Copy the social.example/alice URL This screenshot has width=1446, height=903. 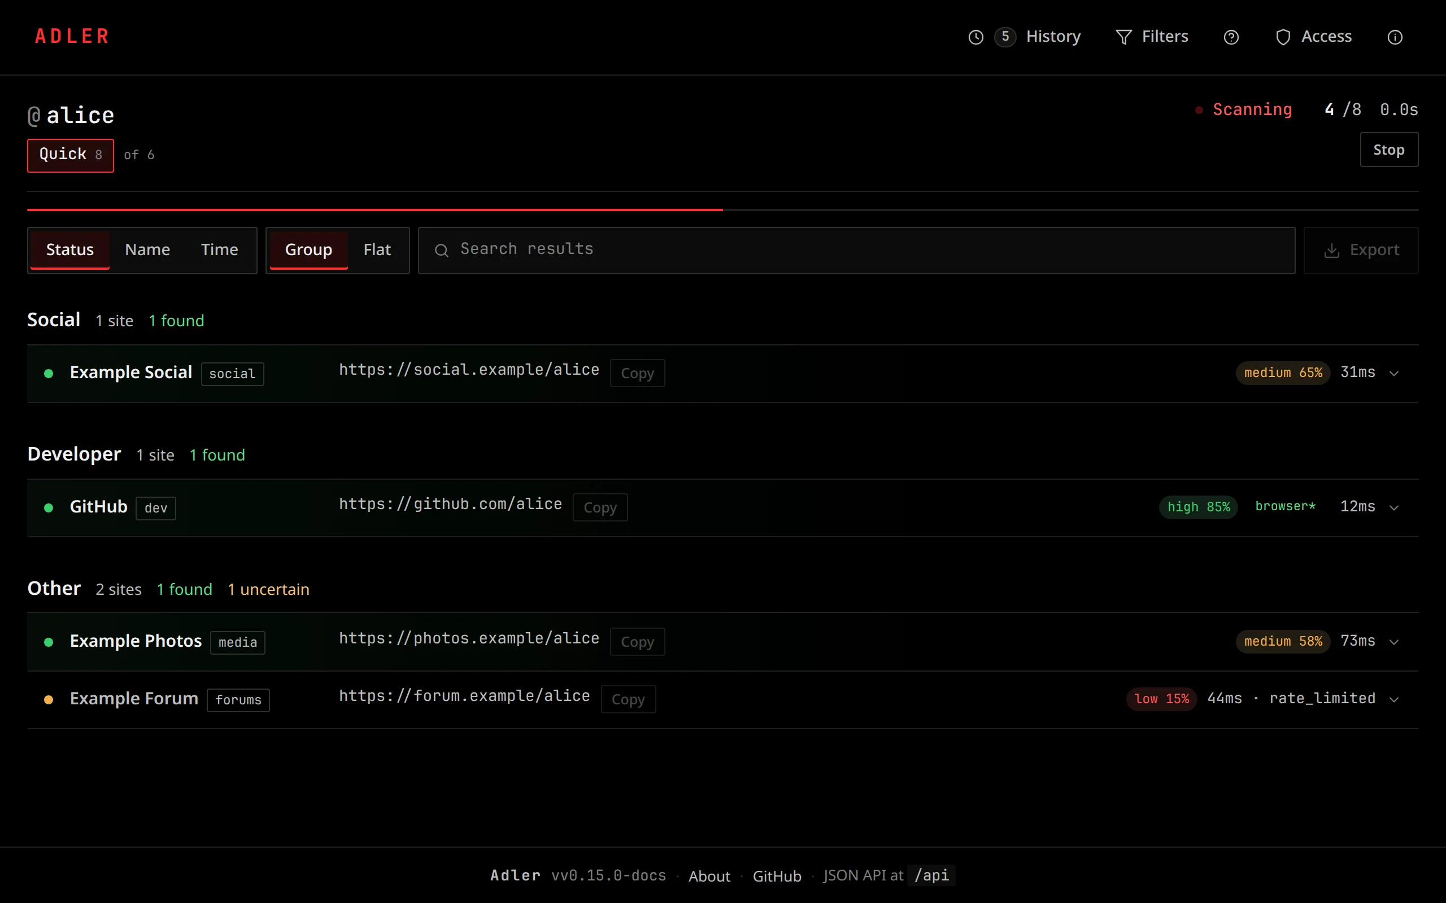(x=637, y=373)
